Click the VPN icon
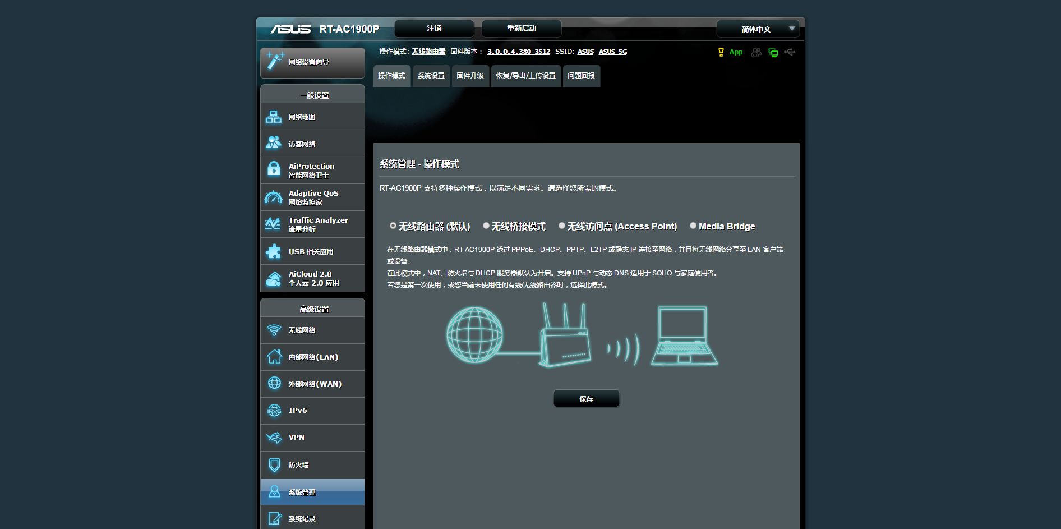Image resolution: width=1061 pixels, height=529 pixels. [274, 437]
